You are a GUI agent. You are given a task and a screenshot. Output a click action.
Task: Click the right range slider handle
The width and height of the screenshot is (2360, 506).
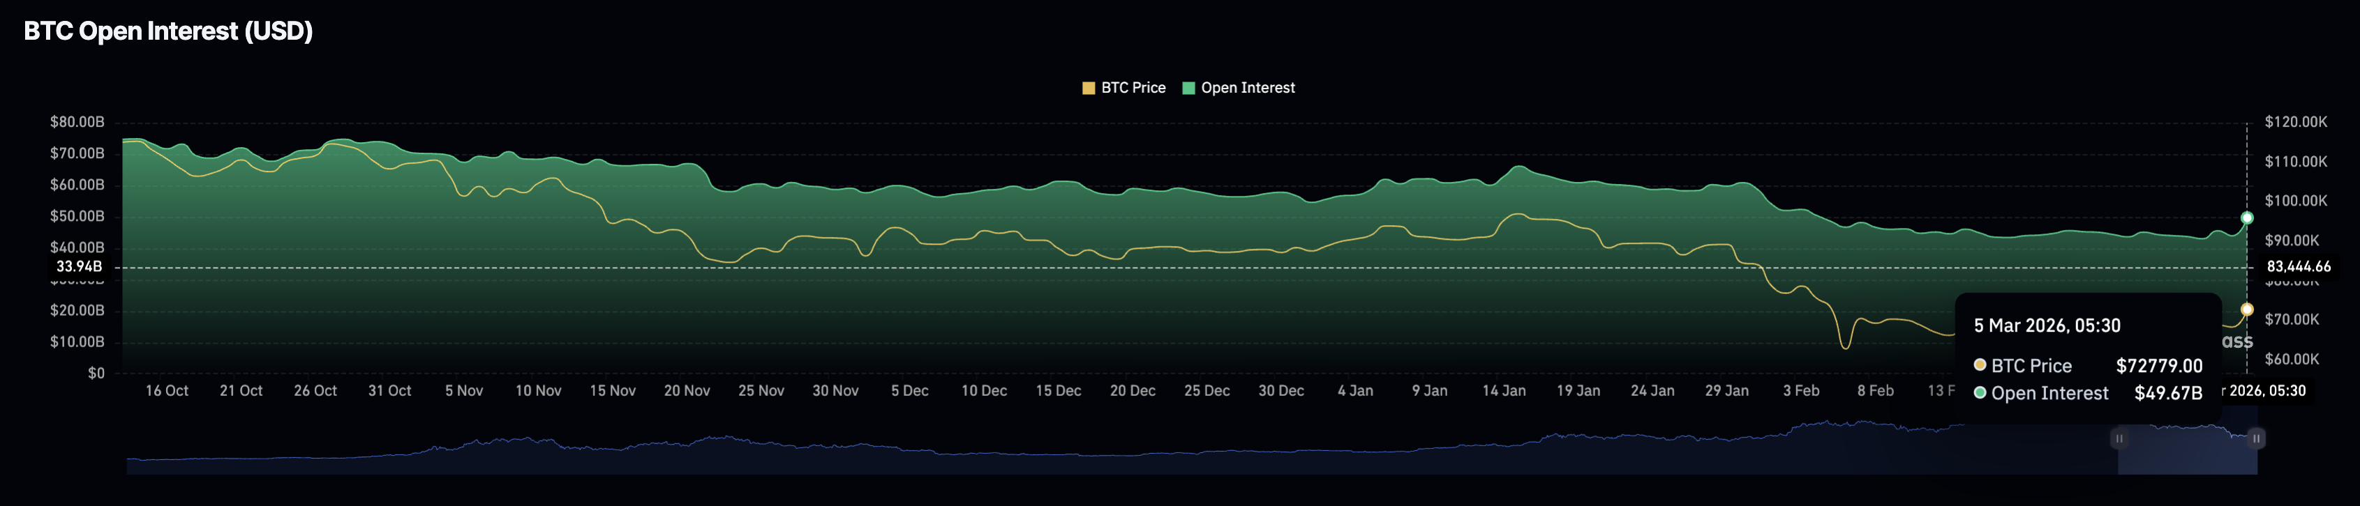2257,439
